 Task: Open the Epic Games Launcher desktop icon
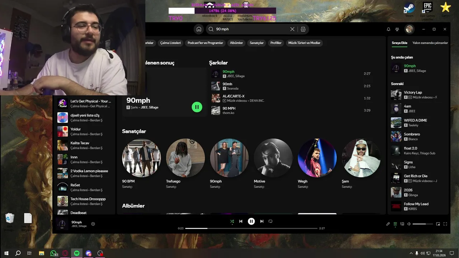[x=427, y=11]
